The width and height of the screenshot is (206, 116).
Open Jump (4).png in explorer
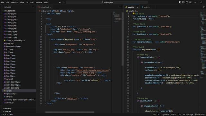coord(11,14)
